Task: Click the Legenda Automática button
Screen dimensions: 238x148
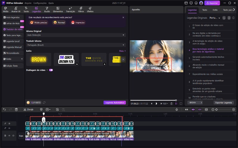Action: coord(115,102)
